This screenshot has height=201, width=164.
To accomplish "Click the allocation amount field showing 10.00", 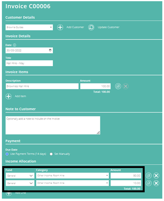I will click(x=126, y=183).
